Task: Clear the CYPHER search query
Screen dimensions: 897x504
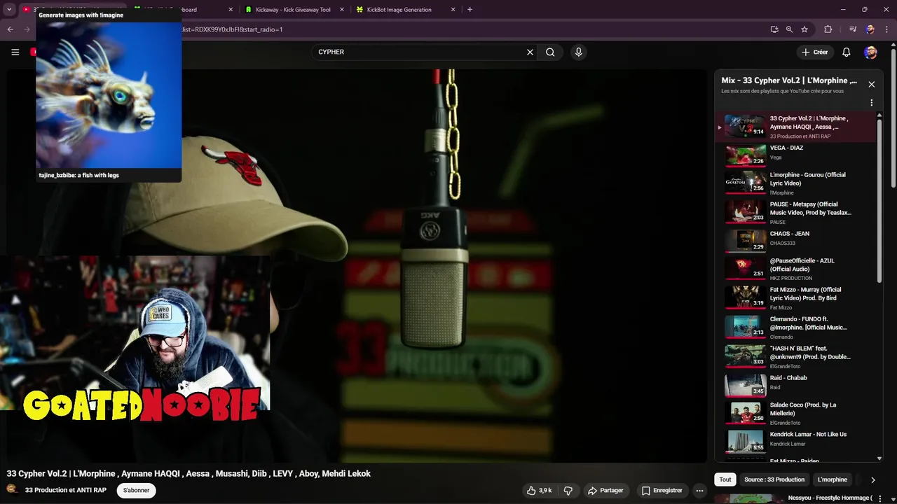Action: (x=530, y=52)
